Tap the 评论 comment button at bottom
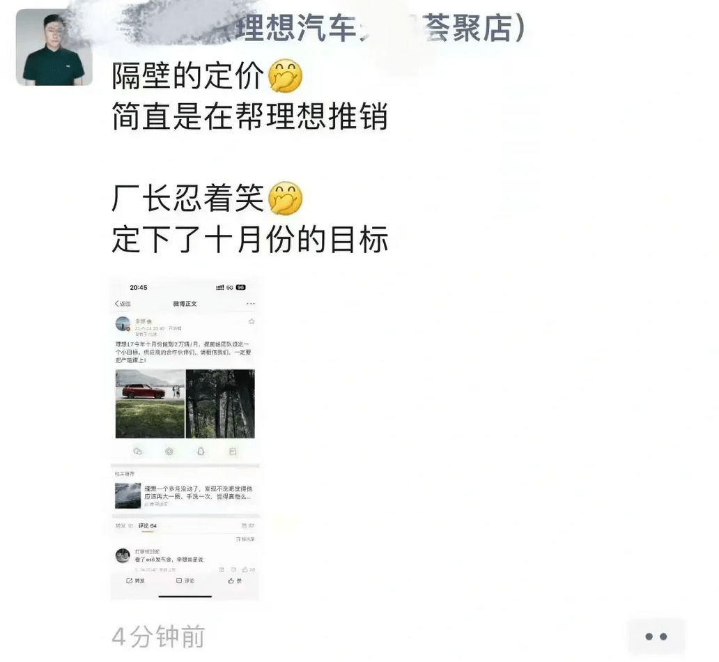Screen dimensions: 719x662 (185, 580)
